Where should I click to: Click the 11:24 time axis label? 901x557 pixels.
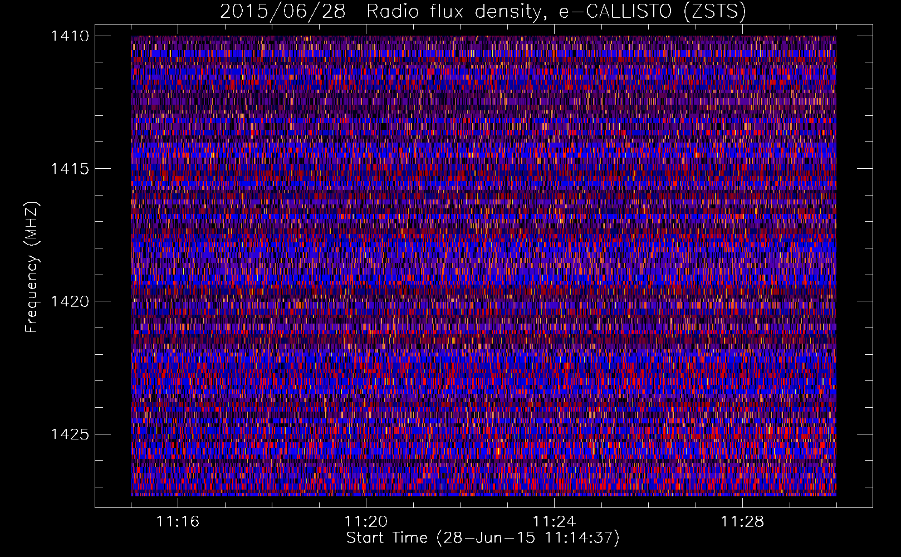pyautogui.click(x=554, y=521)
